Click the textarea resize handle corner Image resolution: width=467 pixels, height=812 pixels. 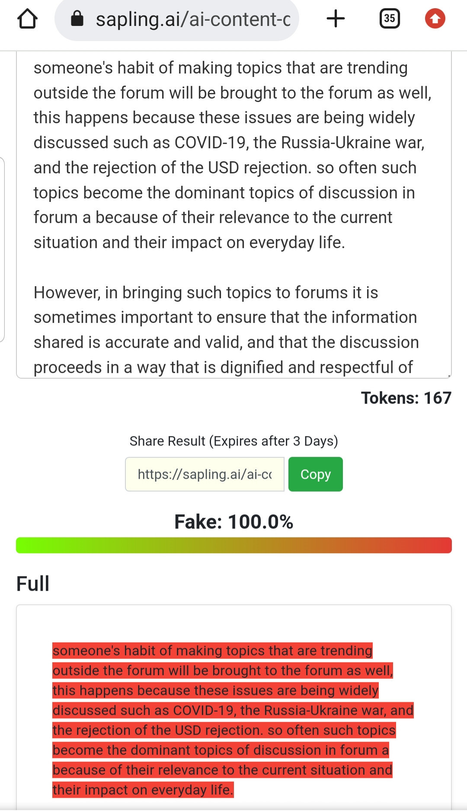point(449,376)
